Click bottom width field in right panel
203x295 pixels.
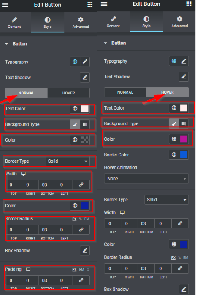(x=146, y=223)
